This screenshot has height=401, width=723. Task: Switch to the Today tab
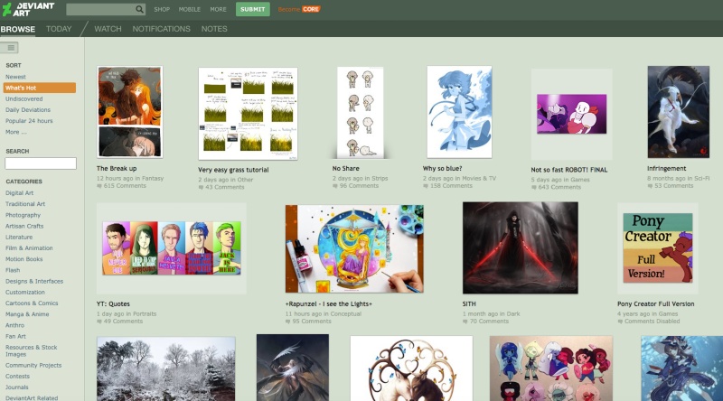(x=59, y=29)
